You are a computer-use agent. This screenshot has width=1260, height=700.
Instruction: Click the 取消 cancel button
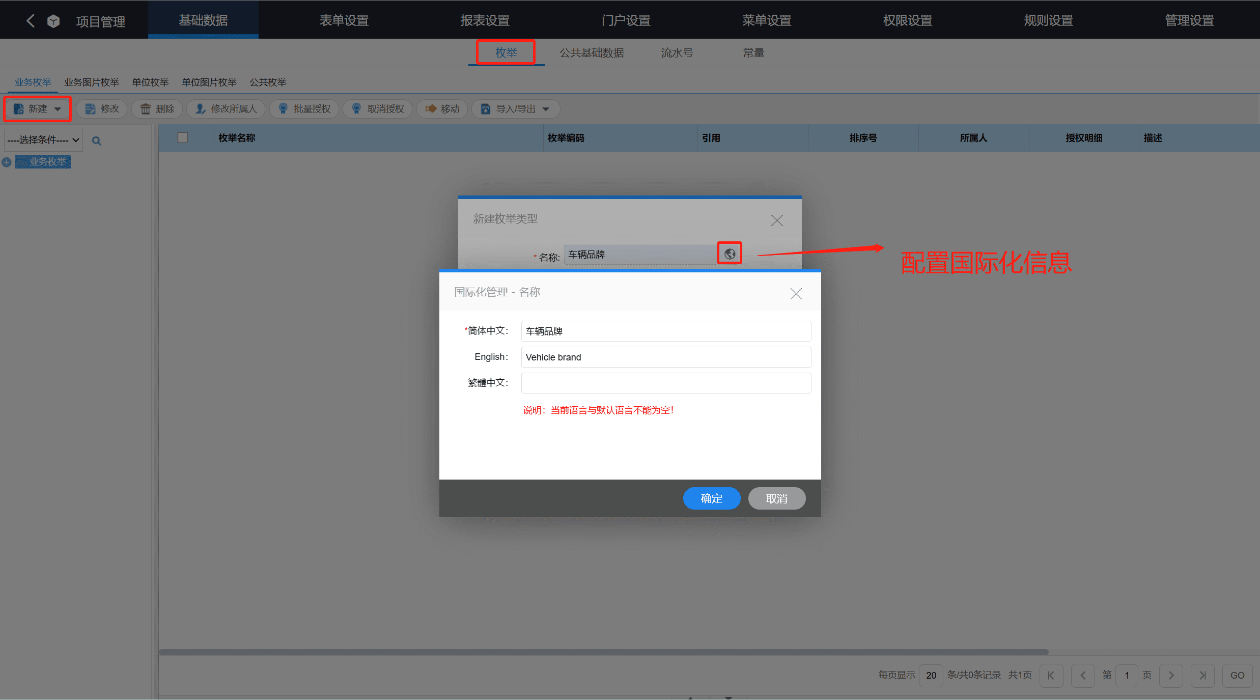tap(777, 498)
